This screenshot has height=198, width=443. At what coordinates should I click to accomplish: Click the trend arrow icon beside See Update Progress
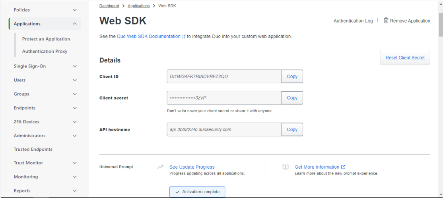pos(161,167)
